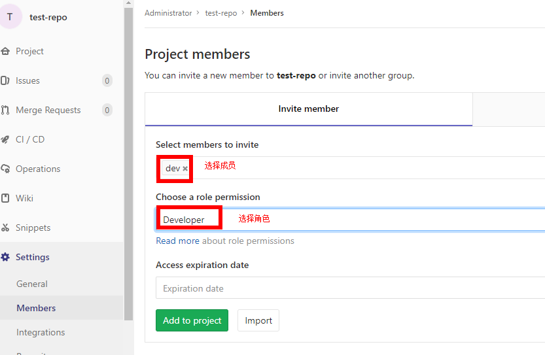Image resolution: width=545 pixels, height=355 pixels.
Task: Click the 'Access expiration date' label
Action: (202, 265)
